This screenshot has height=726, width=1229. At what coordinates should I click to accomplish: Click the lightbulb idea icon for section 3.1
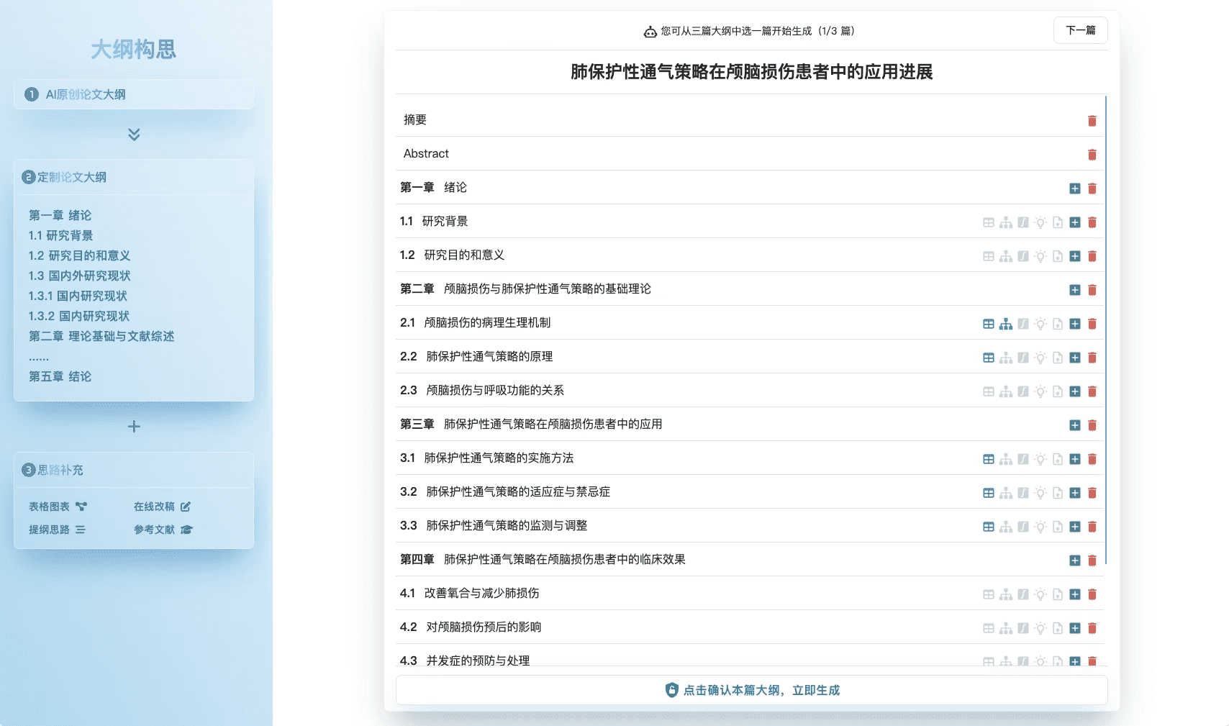(x=1040, y=458)
